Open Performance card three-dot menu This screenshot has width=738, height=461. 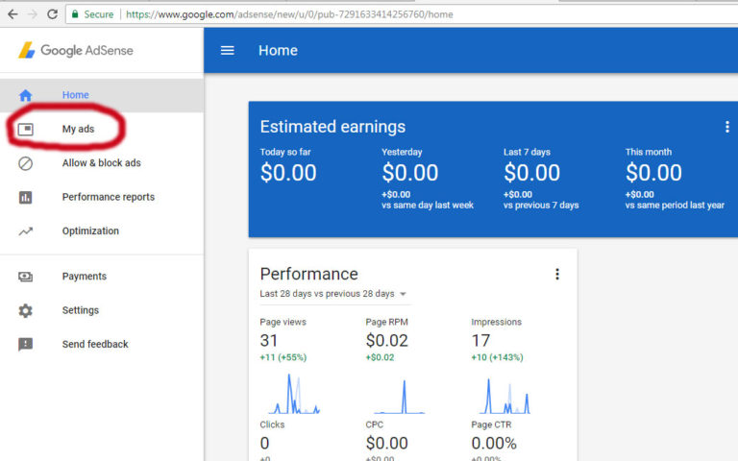[557, 275]
